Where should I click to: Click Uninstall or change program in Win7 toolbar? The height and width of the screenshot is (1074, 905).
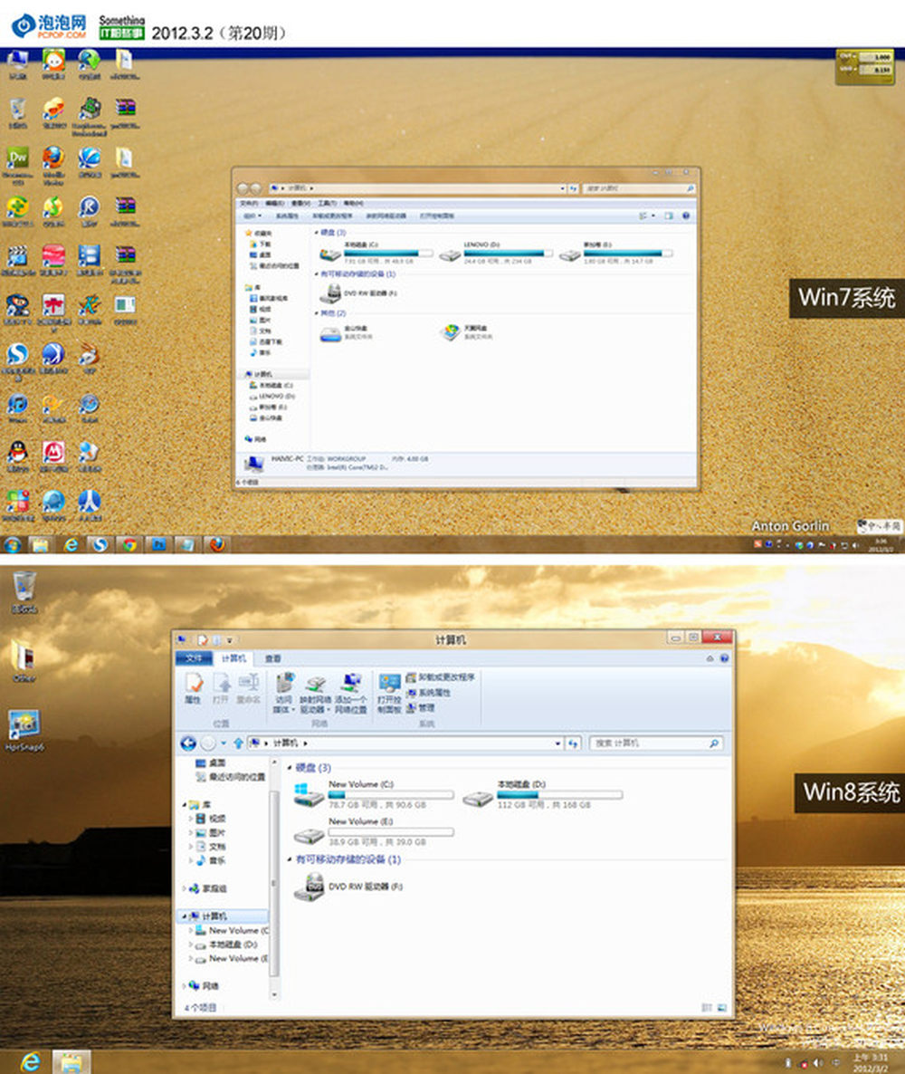point(332,216)
